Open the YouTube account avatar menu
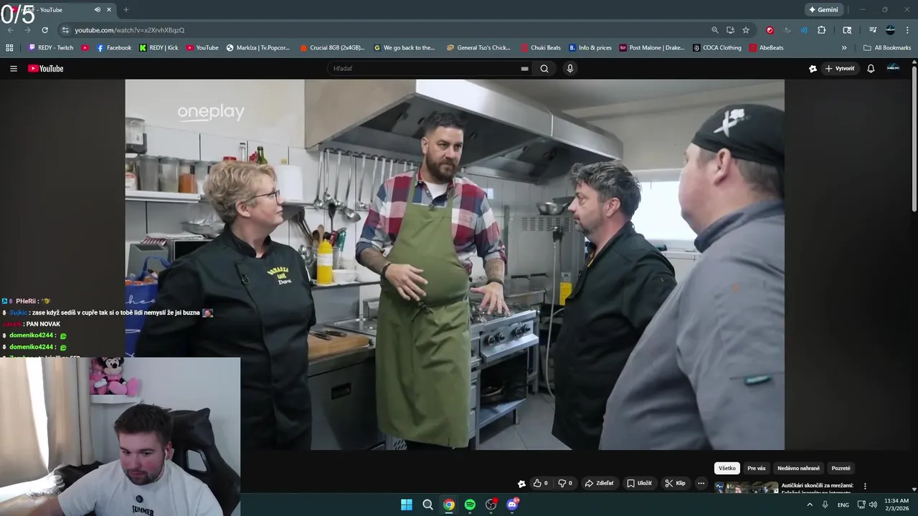 pyautogui.click(x=893, y=68)
